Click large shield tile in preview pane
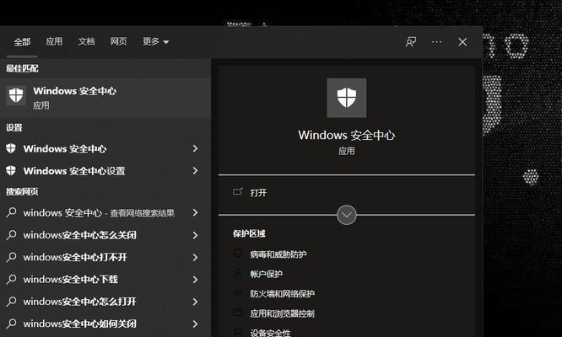The image size is (562, 337). [x=347, y=98]
